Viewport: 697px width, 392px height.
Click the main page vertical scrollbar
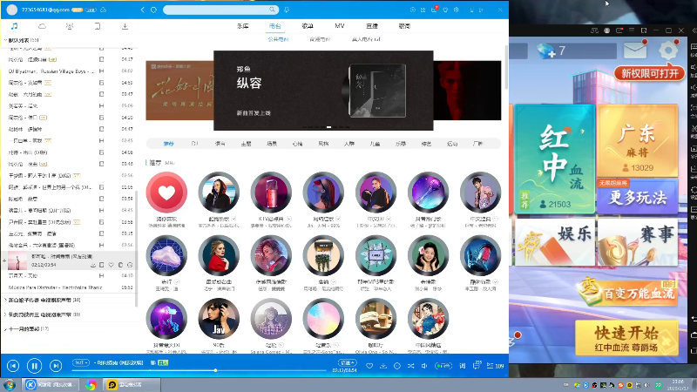click(x=506, y=67)
